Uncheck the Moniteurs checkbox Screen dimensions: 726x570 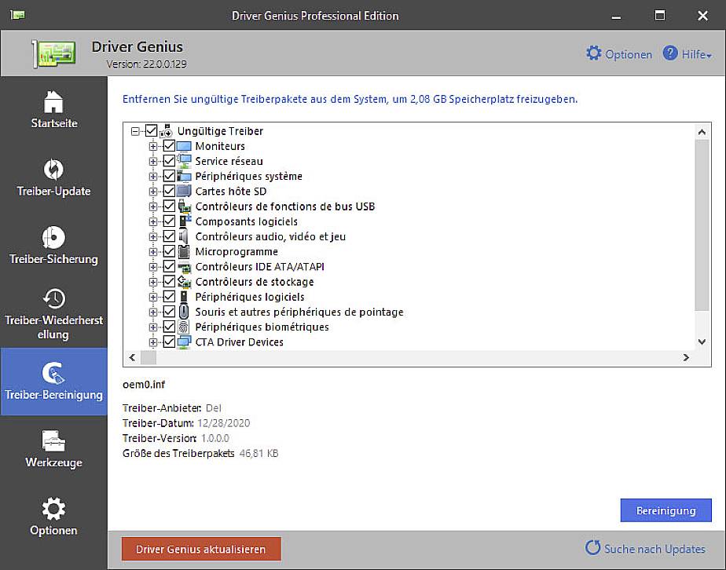(170, 146)
